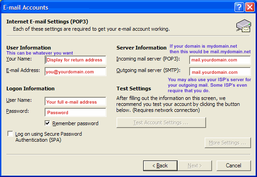Click the Outgoing mail server (SMTP) field
This screenshot has width=257, height=177.
pyautogui.click(x=220, y=72)
